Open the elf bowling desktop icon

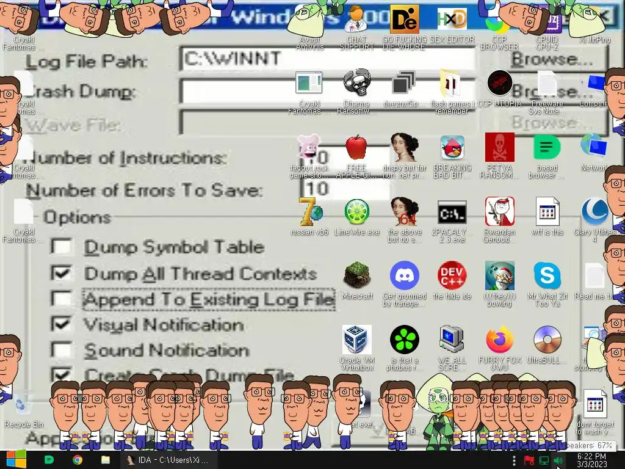[x=499, y=275]
